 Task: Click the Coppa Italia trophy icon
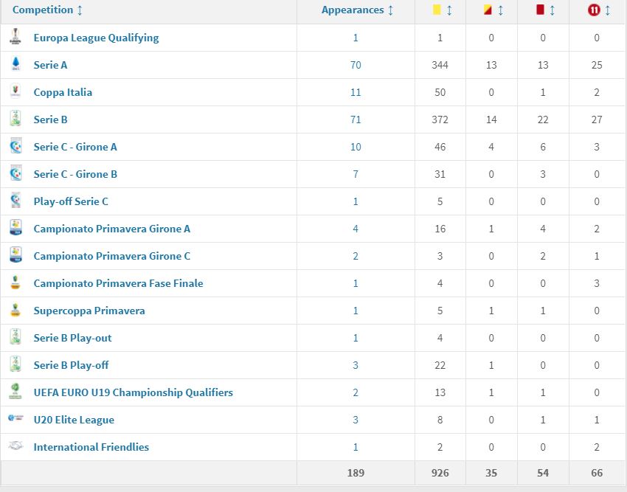tap(15, 92)
